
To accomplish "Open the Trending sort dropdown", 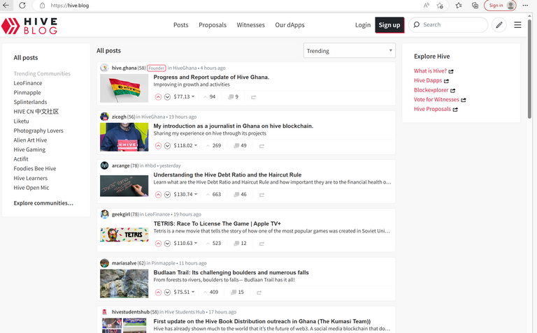I will tap(350, 50).
